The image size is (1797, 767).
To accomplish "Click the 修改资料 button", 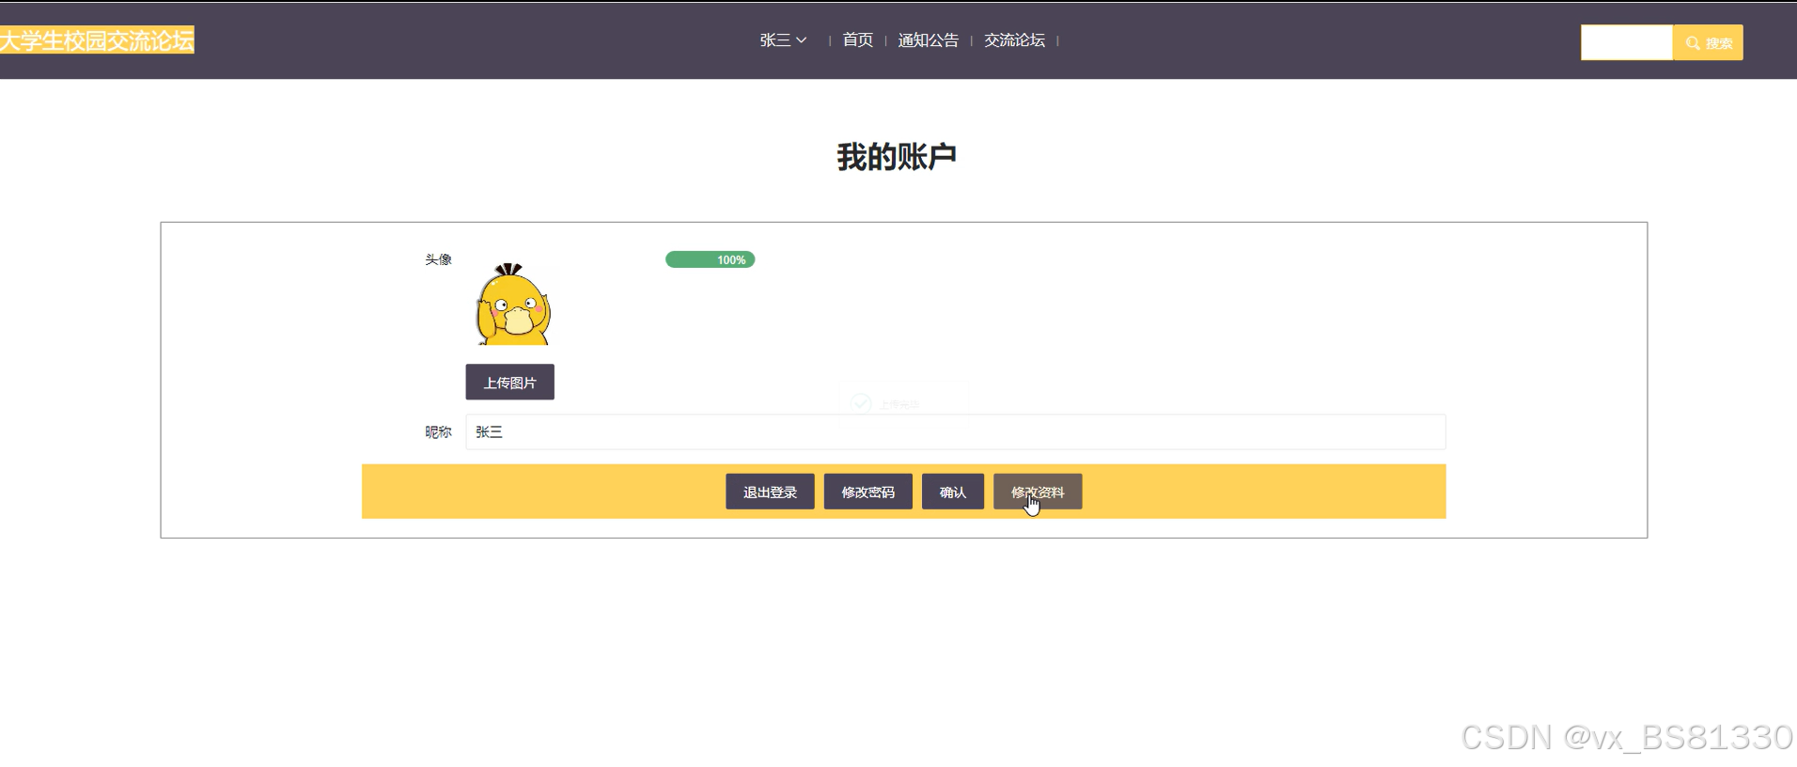I will 1038,492.
